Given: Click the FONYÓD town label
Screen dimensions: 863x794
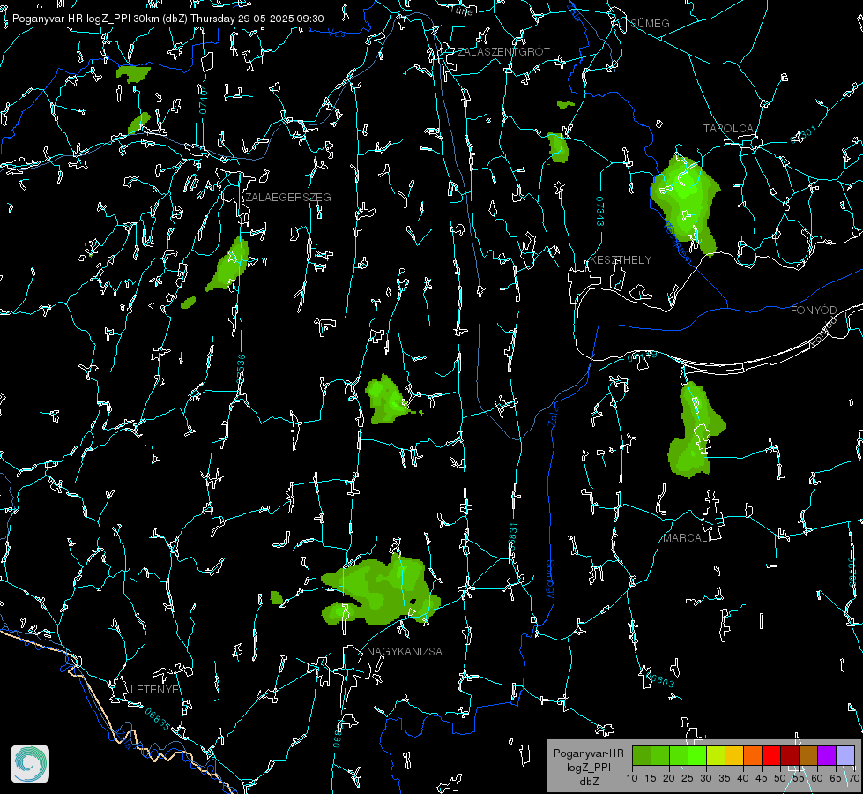Looking at the screenshot, I should tap(814, 311).
